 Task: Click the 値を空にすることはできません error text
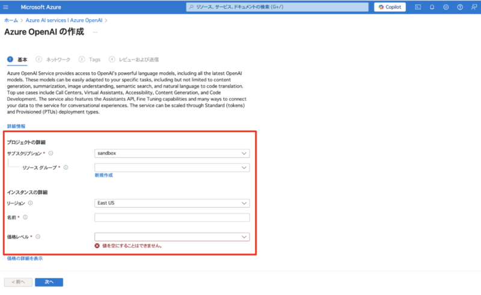click(132, 246)
